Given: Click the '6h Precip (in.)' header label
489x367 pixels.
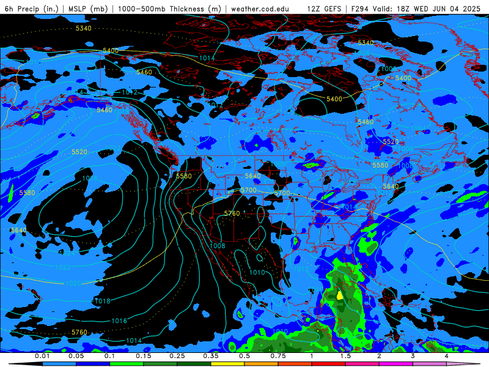Looking at the screenshot, I should tap(32, 9).
